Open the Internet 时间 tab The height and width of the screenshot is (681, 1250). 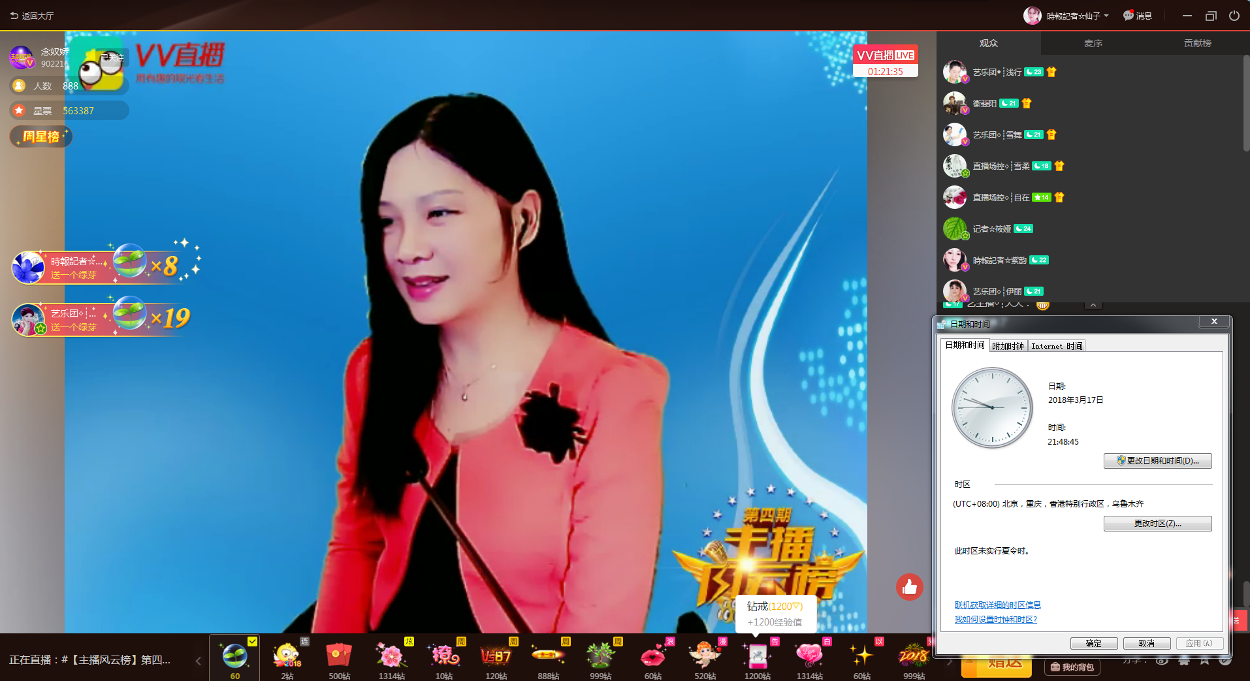(1057, 346)
